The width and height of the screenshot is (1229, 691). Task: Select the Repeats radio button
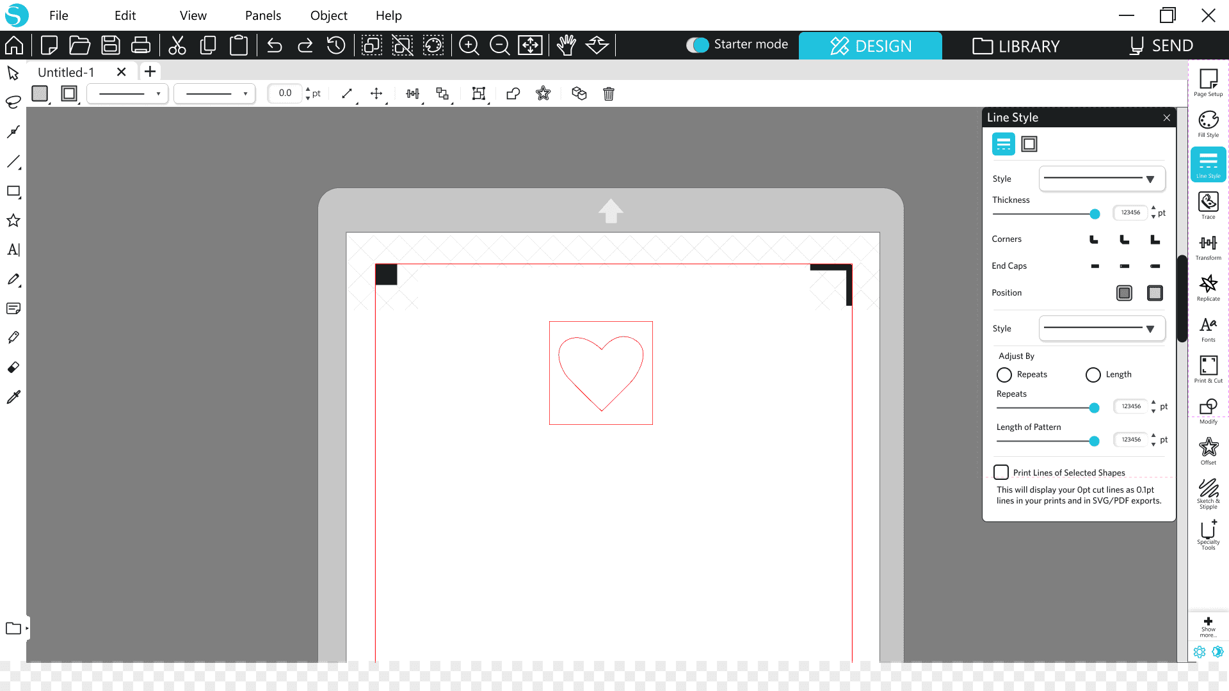click(x=1004, y=375)
